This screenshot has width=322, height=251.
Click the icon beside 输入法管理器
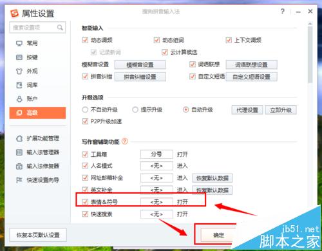(19, 152)
